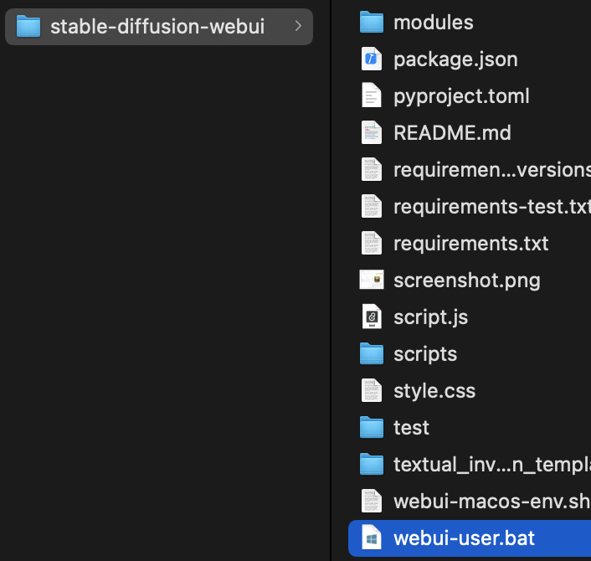This screenshot has width=591, height=561.
Task: Click the webui-user.bat Windows file icon
Action: (x=372, y=538)
